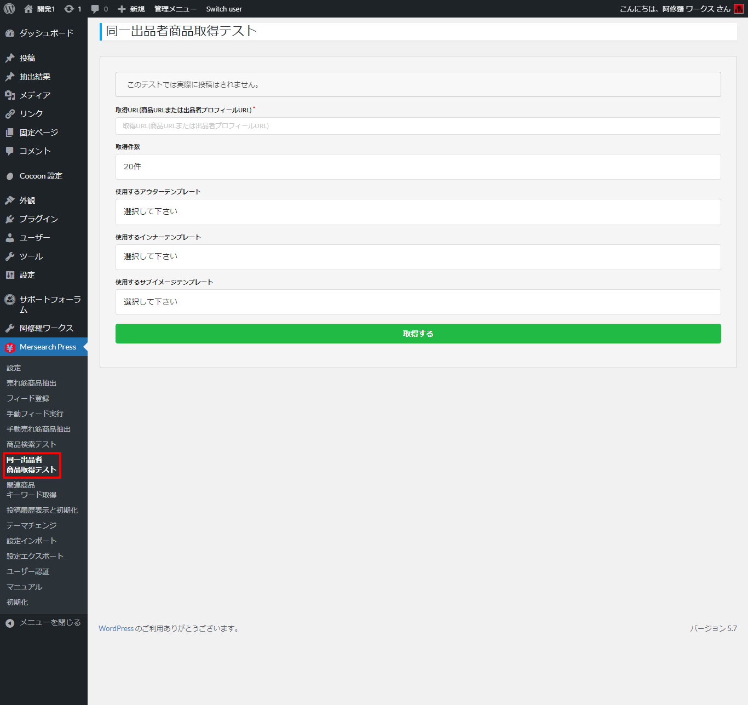This screenshot has height=705, width=748.
Task: Click the ツール wrench icon in sidebar
Action: (x=10, y=256)
